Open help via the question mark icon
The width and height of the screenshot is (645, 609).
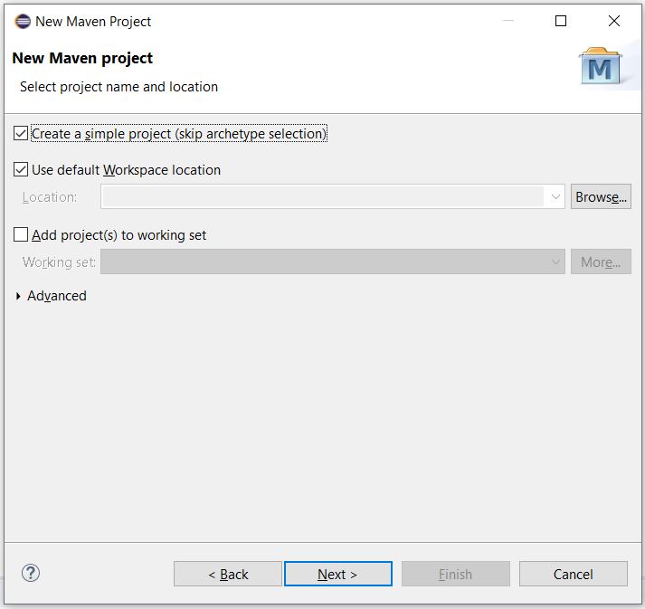coord(31,573)
